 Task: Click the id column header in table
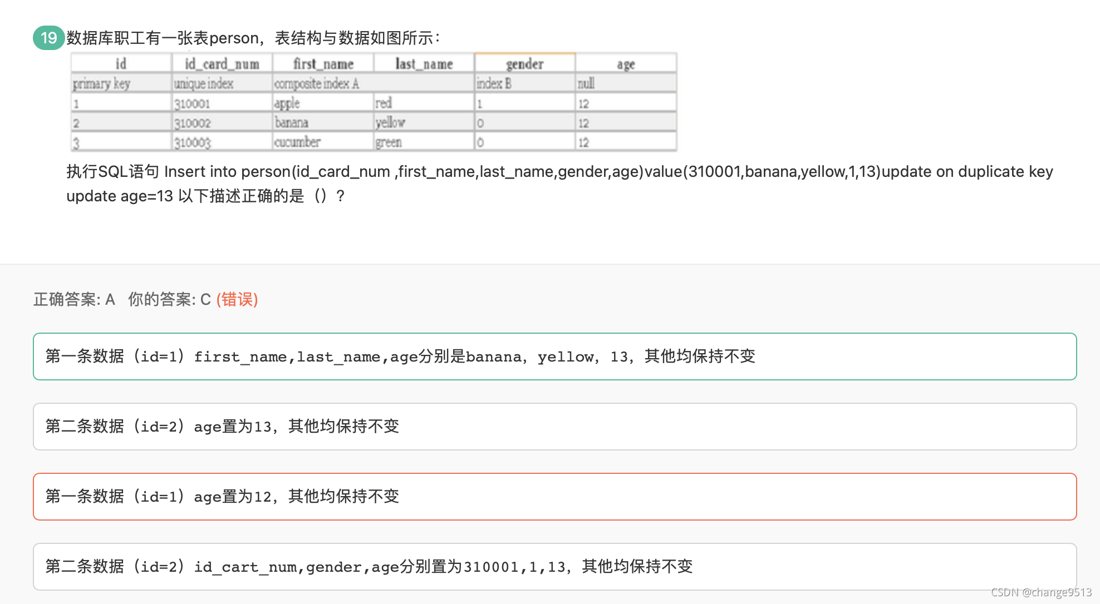click(x=121, y=64)
